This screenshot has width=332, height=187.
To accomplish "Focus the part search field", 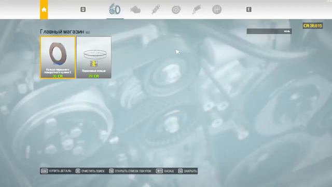I will pos(269,31).
